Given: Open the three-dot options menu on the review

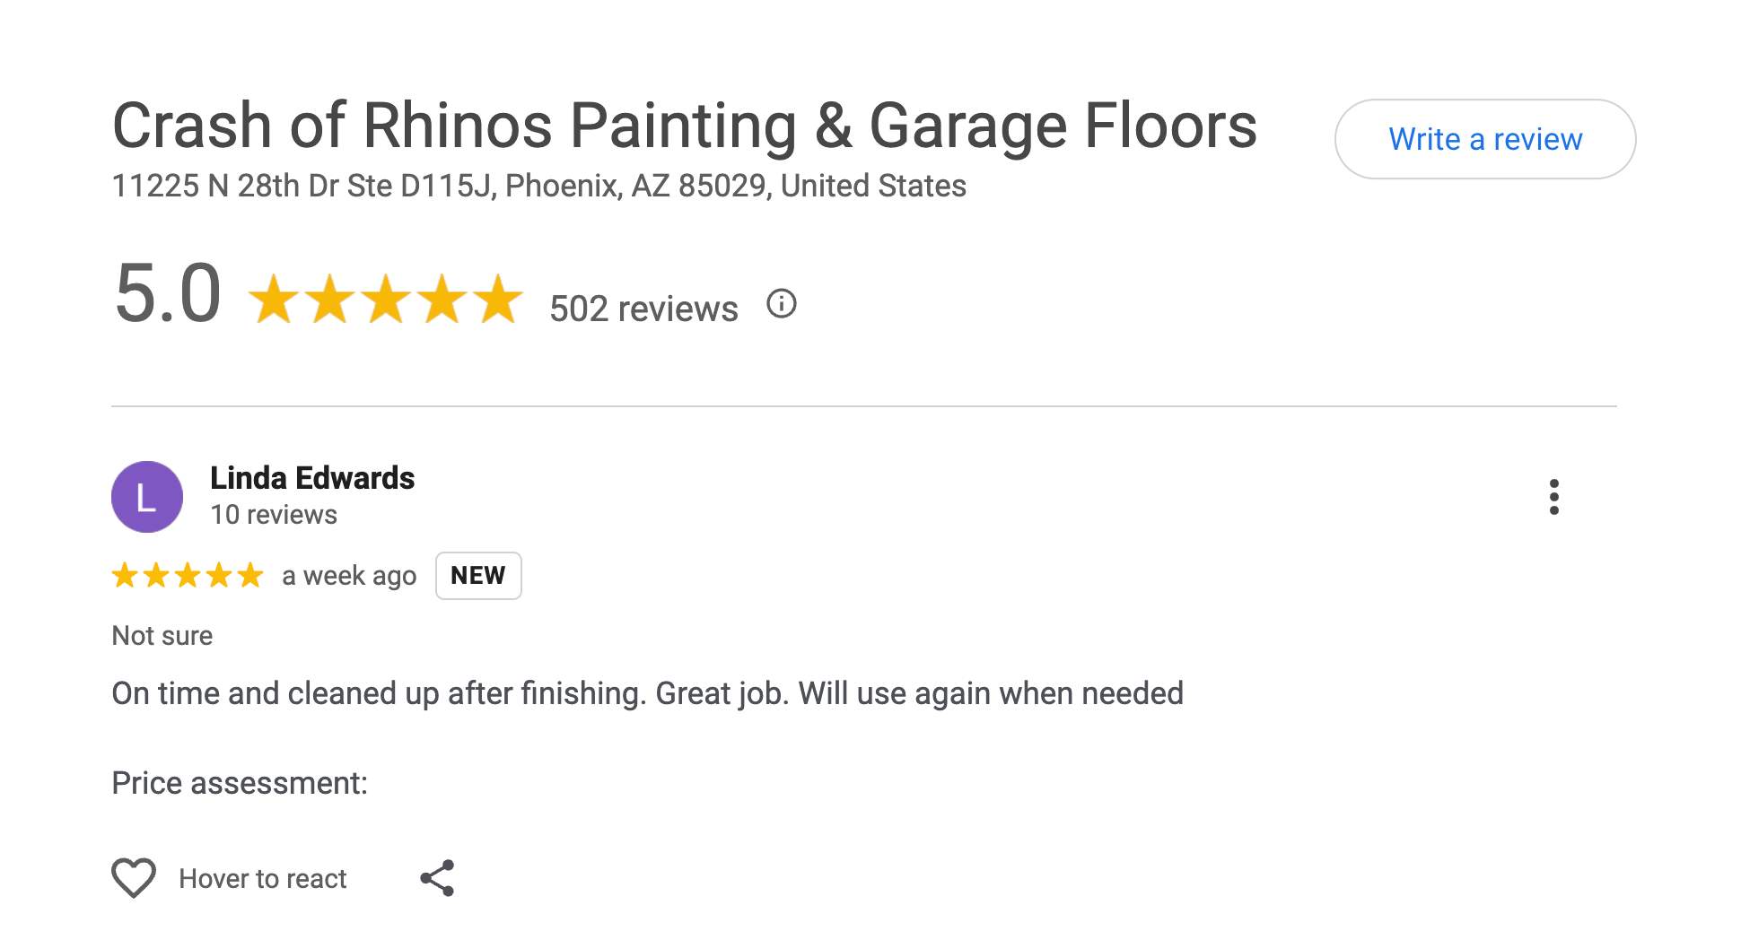Looking at the screenshot, I should [x=1554, y=497].
